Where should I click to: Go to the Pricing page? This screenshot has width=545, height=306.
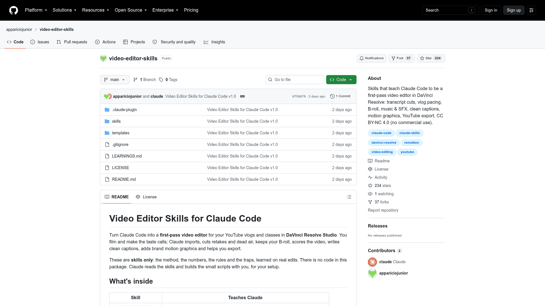point(191,10)
